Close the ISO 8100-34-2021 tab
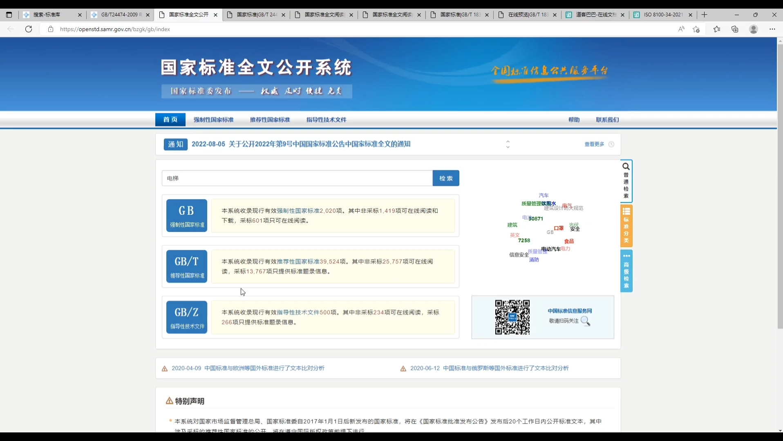Viewport: 783px width, 441px height. point(690,15)
